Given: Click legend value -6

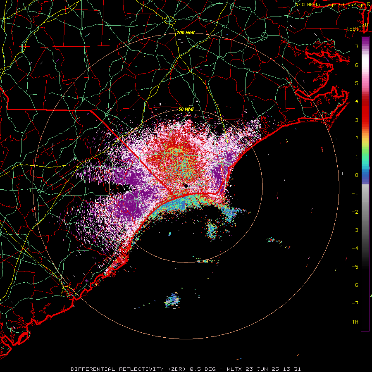Looking at the screenshot, I should [355, 285].
